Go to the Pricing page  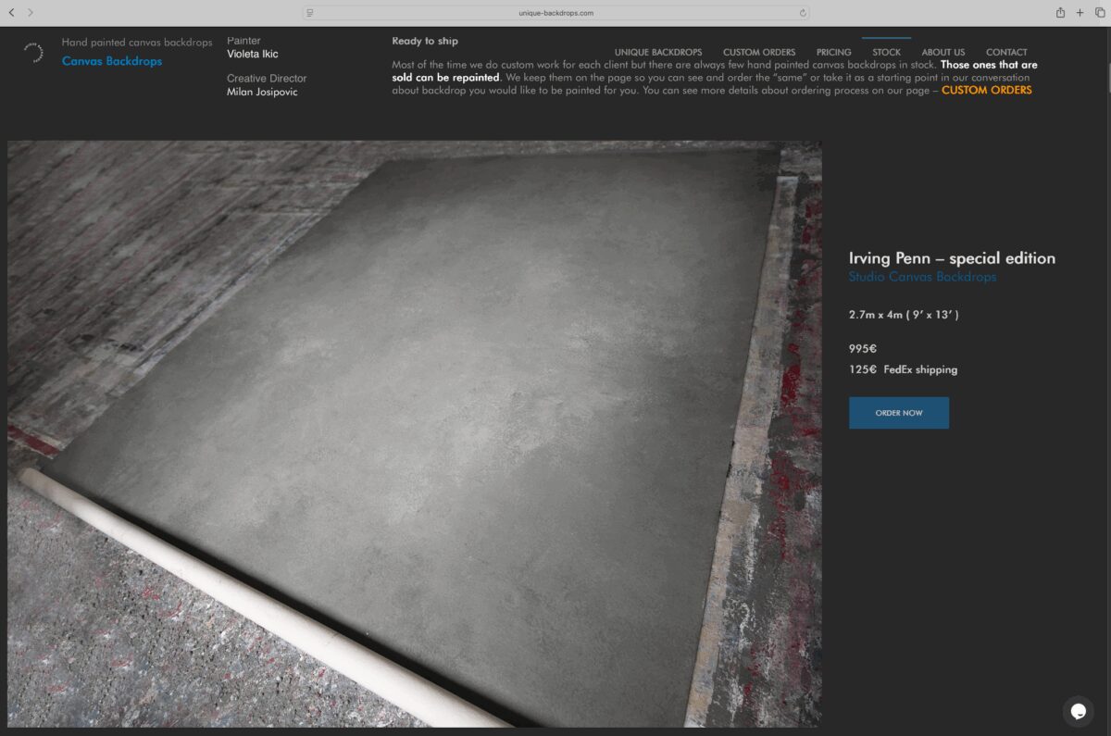[833, 53]
